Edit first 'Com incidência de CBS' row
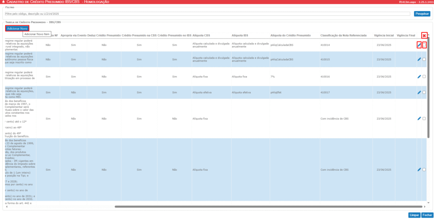 tap(419, 119)
